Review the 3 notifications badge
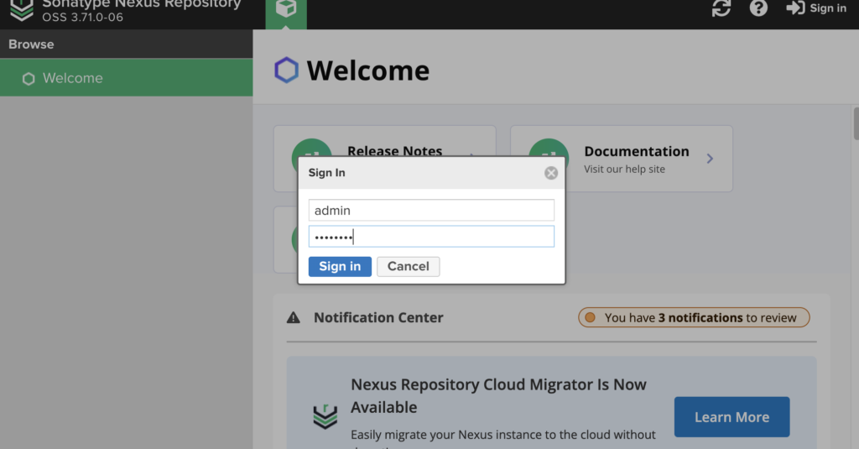This screenshot has height=449, width=859. 694,318
